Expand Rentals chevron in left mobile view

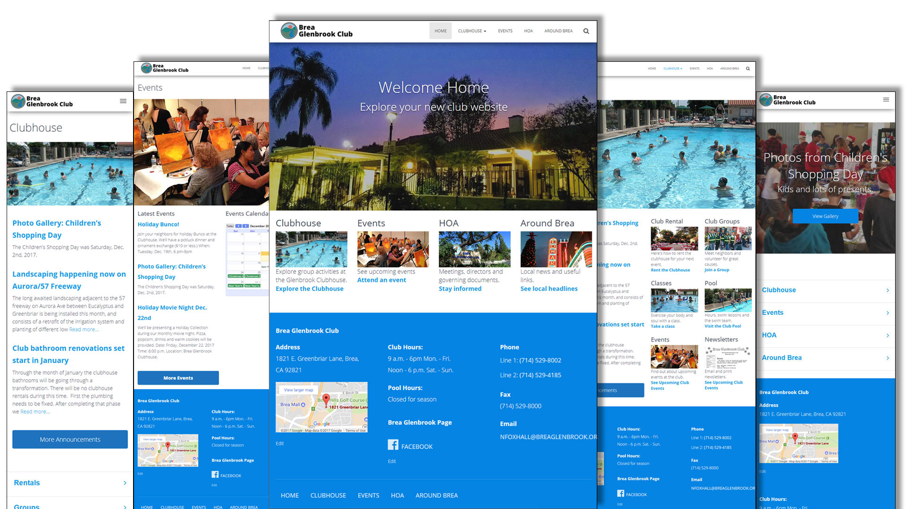tap(125, 483)
